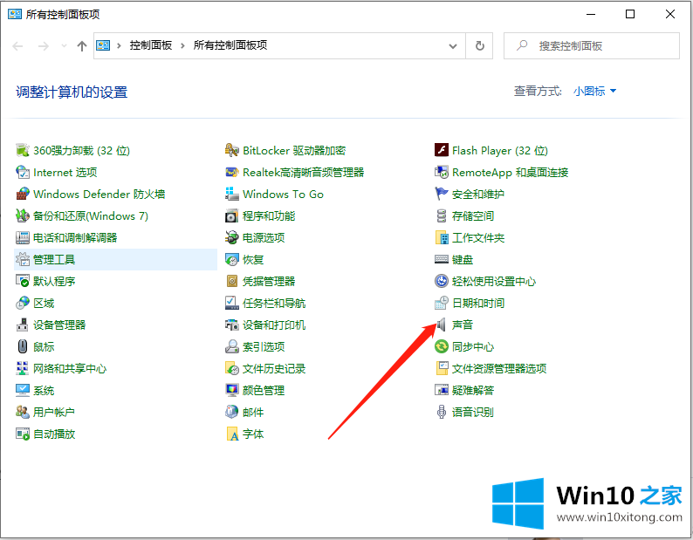693x540 pixels.
Task: Open RemoteApp 和桌面连接 link
Action: [x=510, y=173]
